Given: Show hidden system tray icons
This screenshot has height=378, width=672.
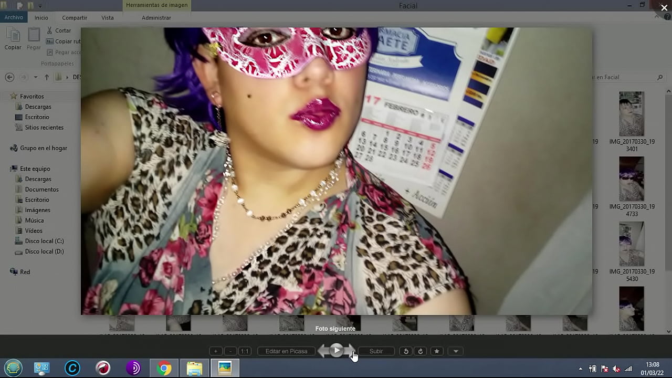Looking at the screenshot, I should click(x=580, y=369).
